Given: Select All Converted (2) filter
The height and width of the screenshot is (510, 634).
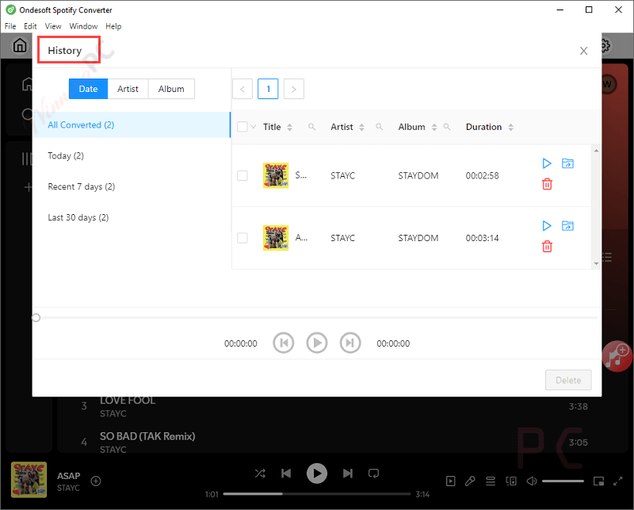Looking at the screenshot, I should point(132,125).
